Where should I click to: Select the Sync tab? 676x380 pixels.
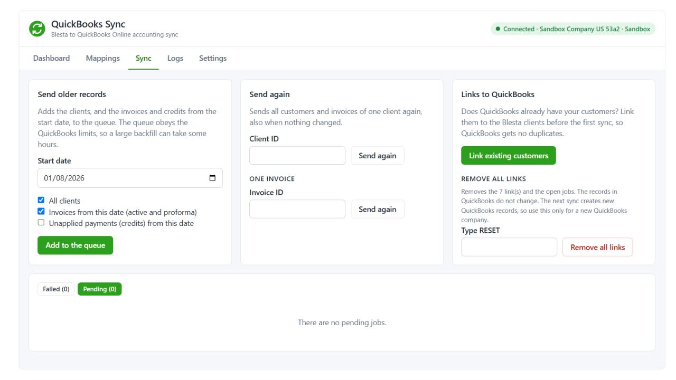pos(144,59)
